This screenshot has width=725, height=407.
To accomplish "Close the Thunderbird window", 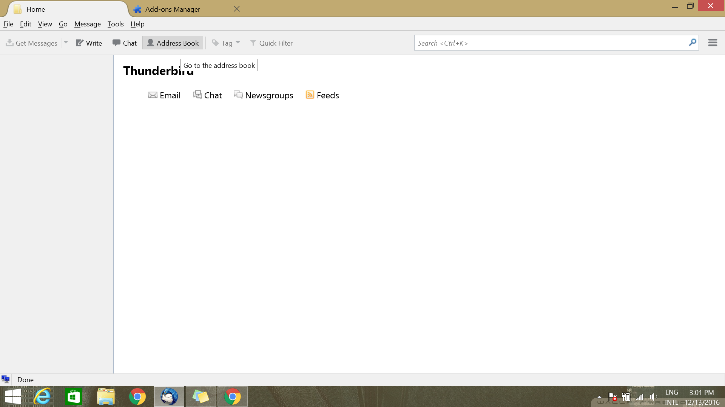I will [711, 6].
